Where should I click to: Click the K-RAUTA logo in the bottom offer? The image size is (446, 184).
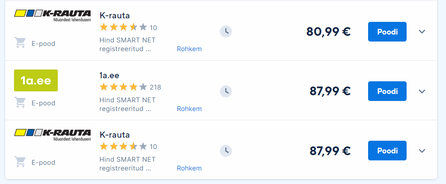coord(53,135)
